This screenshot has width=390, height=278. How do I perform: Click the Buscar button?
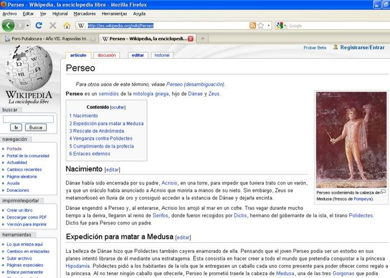[36, 128]
